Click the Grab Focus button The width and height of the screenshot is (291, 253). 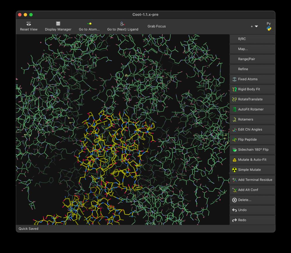157,26
